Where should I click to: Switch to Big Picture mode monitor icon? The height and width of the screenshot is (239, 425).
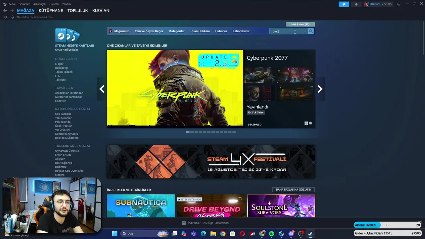(399, 4)
